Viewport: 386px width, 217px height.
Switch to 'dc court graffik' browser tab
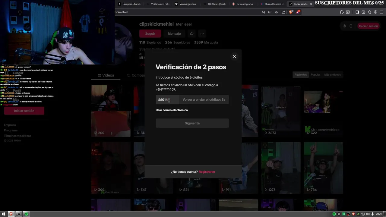point(243,4)
